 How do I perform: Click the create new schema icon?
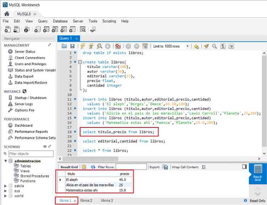37,29
